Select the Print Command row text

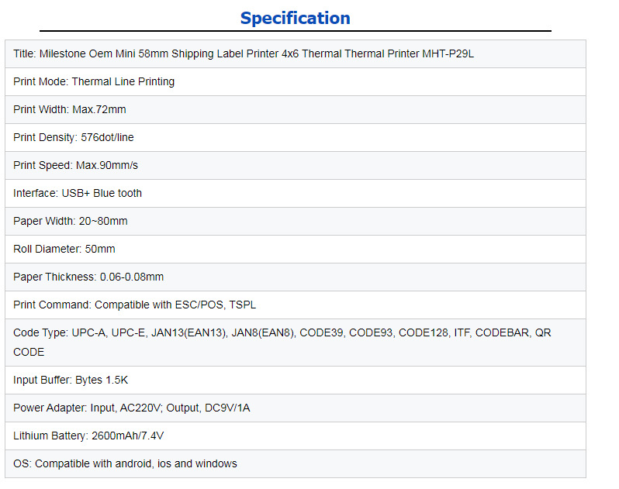[x=134, y=305]
